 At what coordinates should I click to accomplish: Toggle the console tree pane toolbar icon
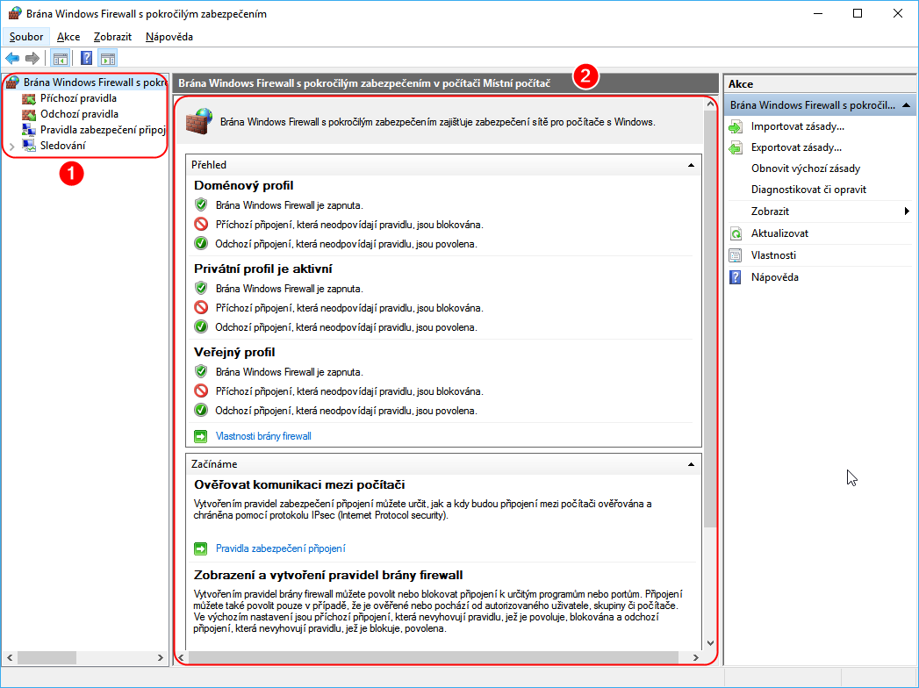tap(60, 58)
